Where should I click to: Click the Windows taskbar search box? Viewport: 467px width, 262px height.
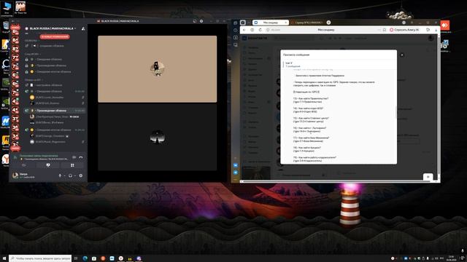point(40,259)
